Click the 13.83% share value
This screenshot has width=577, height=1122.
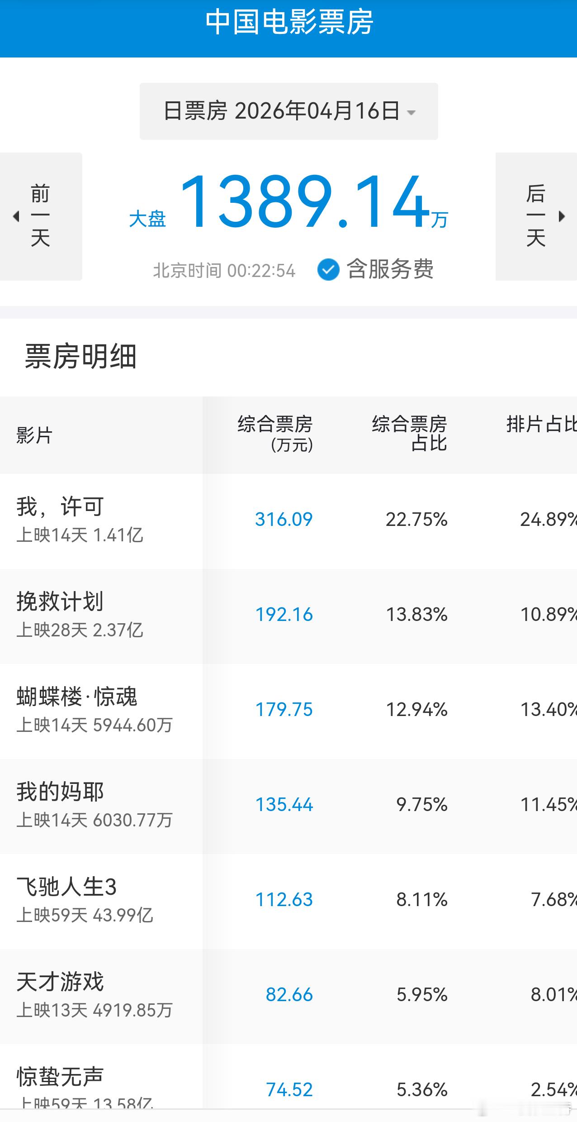click(416, 615)
